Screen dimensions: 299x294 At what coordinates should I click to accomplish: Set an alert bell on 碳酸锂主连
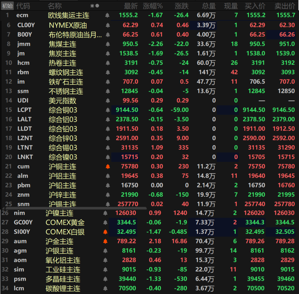coord(105,288)
